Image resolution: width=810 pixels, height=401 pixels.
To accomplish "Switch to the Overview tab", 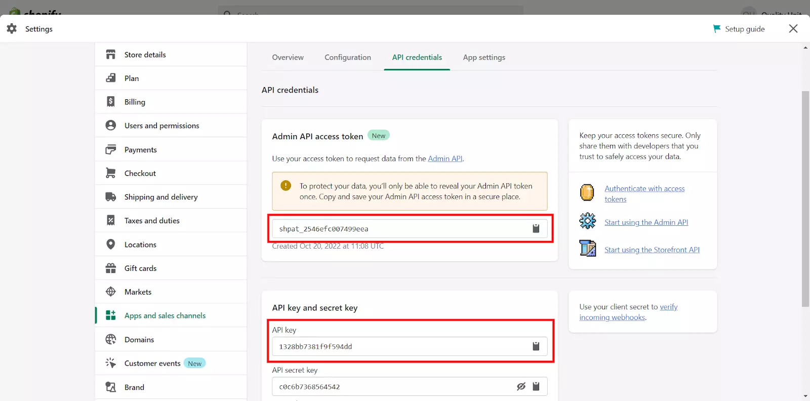I will coord(288,58).
